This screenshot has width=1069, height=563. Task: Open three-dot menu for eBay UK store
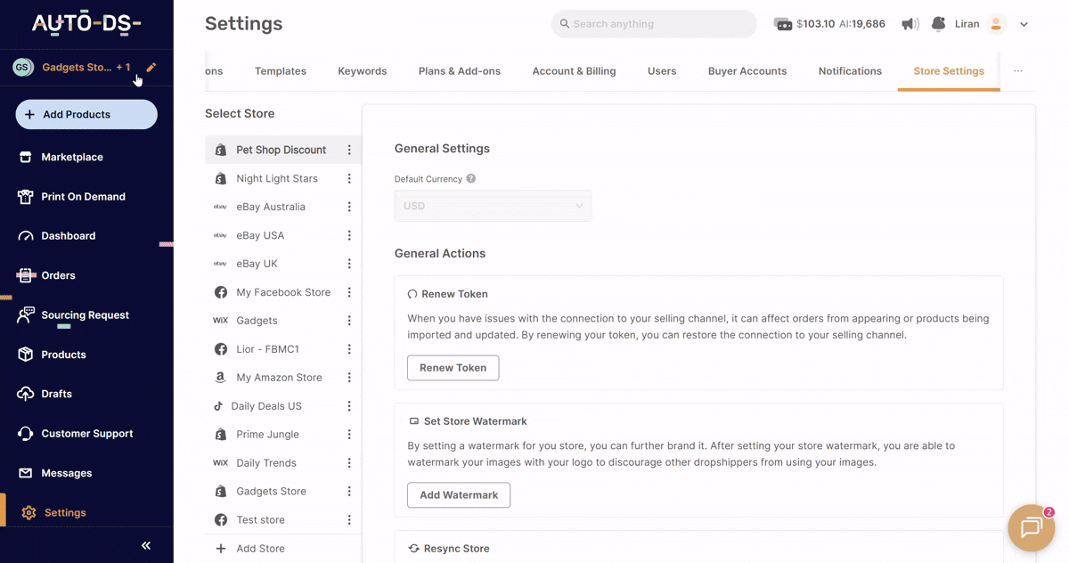[x=349, y=264]
